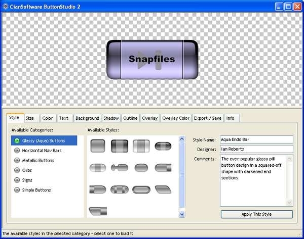Choose the dark square style with darkened ends
Image resolution: width=304 pixels, height=239 pixels.
coord(120,146)
